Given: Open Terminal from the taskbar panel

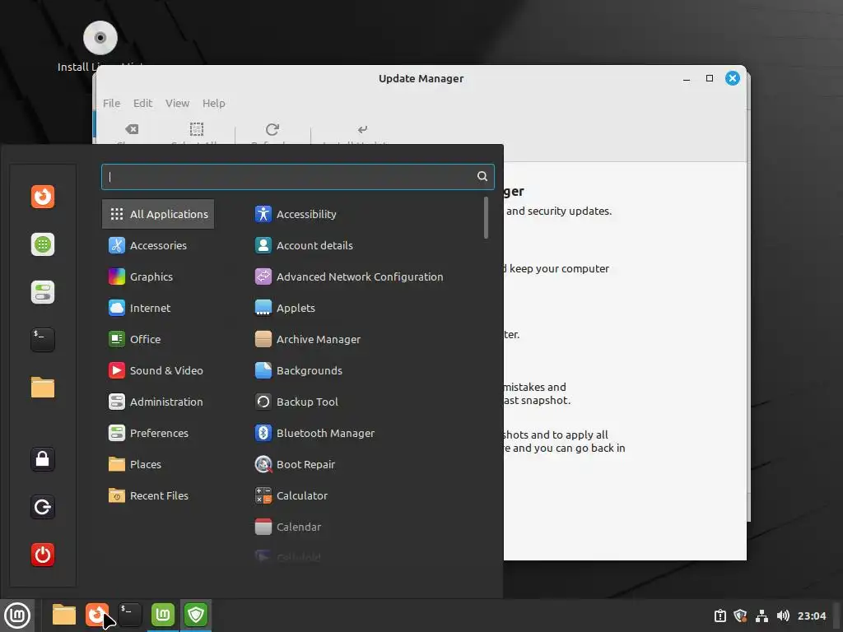Looking at the screenshot, I should point(129,615).
